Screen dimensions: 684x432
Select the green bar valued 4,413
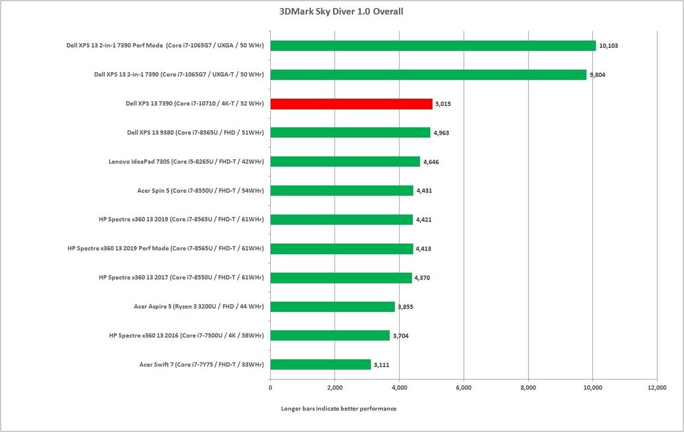pos(341,248)
